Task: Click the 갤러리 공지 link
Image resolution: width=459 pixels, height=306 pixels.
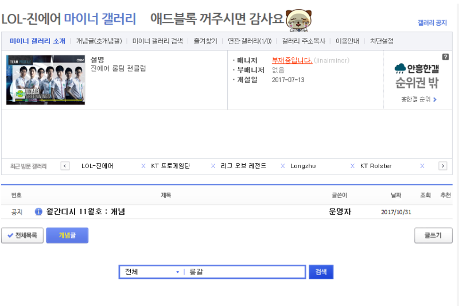Action: click(x=432, y=23)
